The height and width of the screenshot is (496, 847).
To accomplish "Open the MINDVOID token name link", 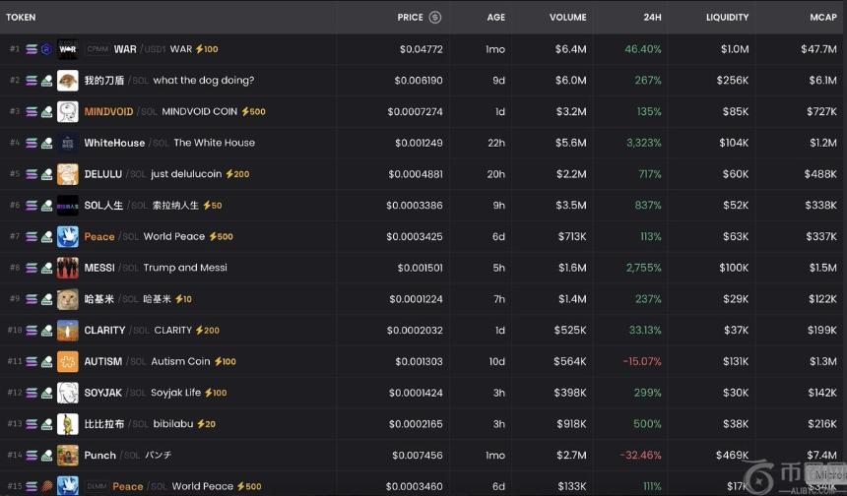I will [x=108, y=112].
